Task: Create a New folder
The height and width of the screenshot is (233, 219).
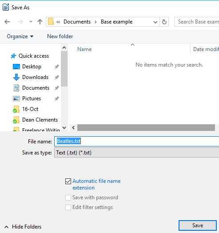Action: point(60,36)
